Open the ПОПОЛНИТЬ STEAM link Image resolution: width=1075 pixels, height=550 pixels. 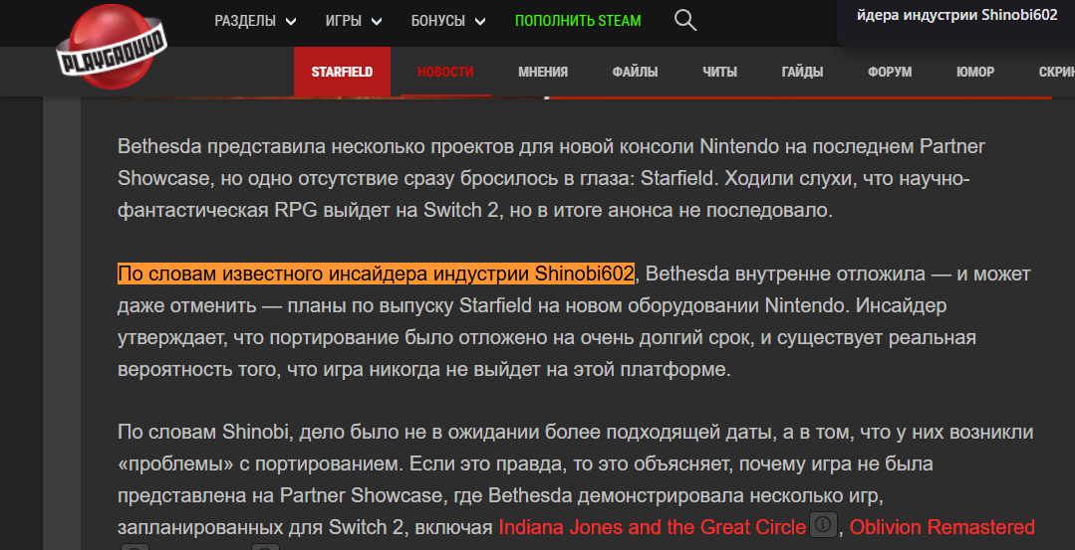[x=578, y=21]
